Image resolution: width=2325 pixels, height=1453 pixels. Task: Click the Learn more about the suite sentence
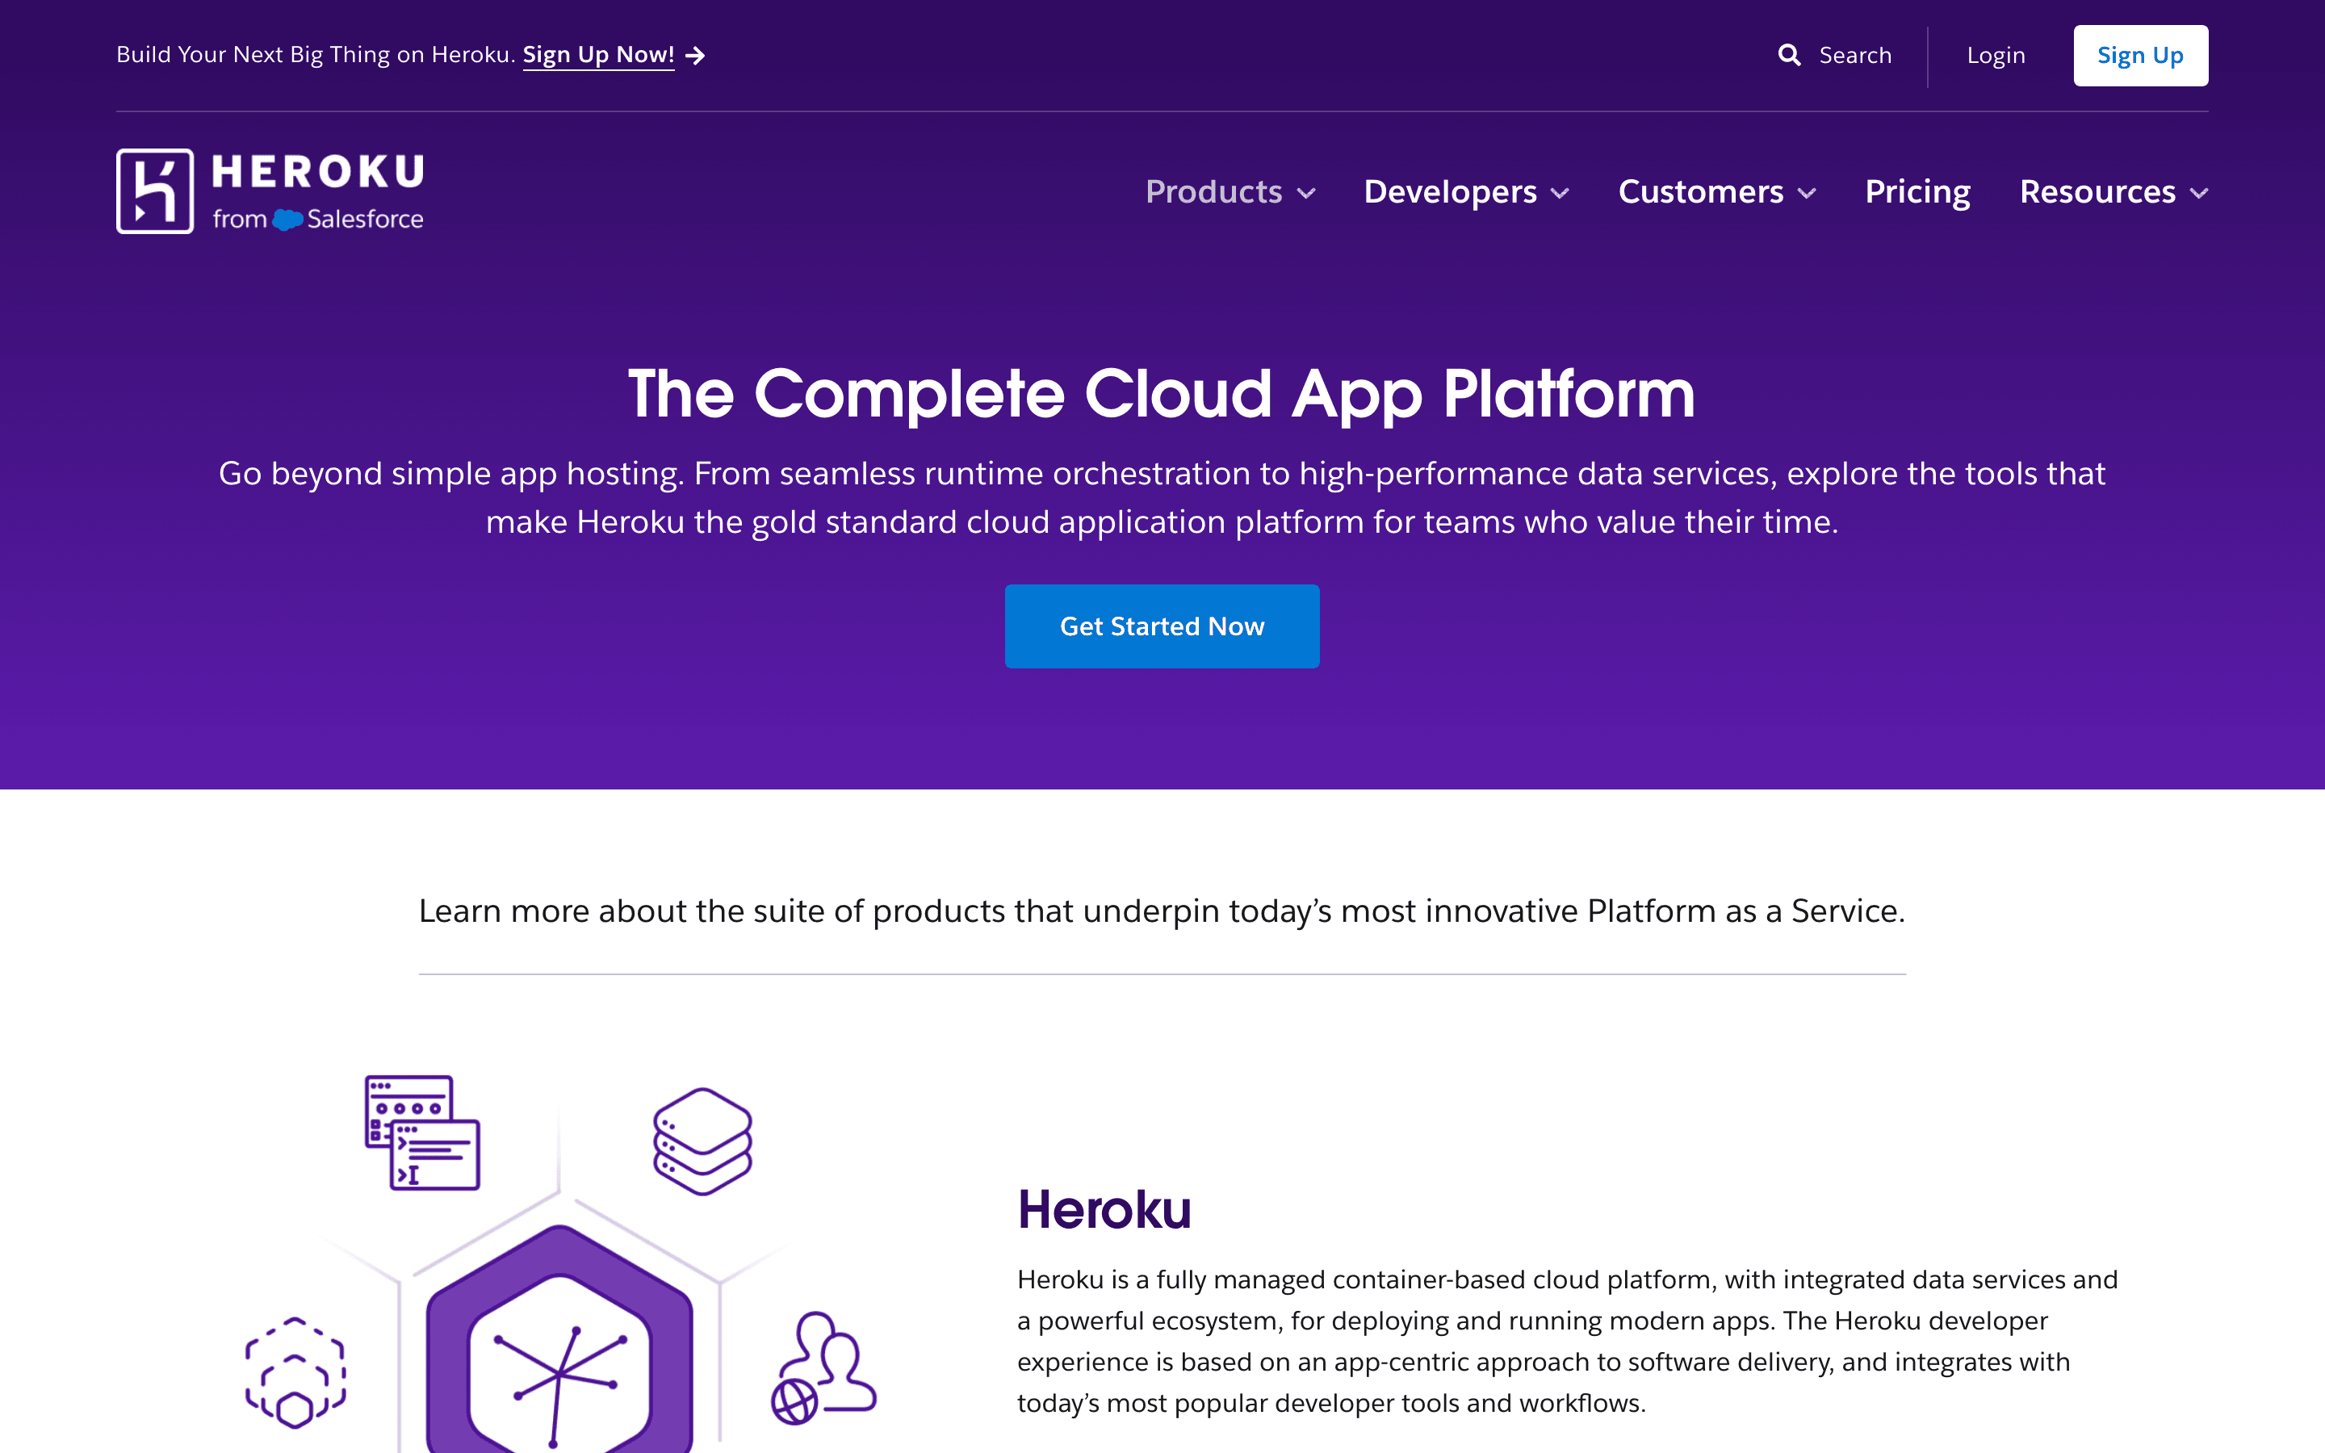pyautogui.click(x=1162, y=911)
